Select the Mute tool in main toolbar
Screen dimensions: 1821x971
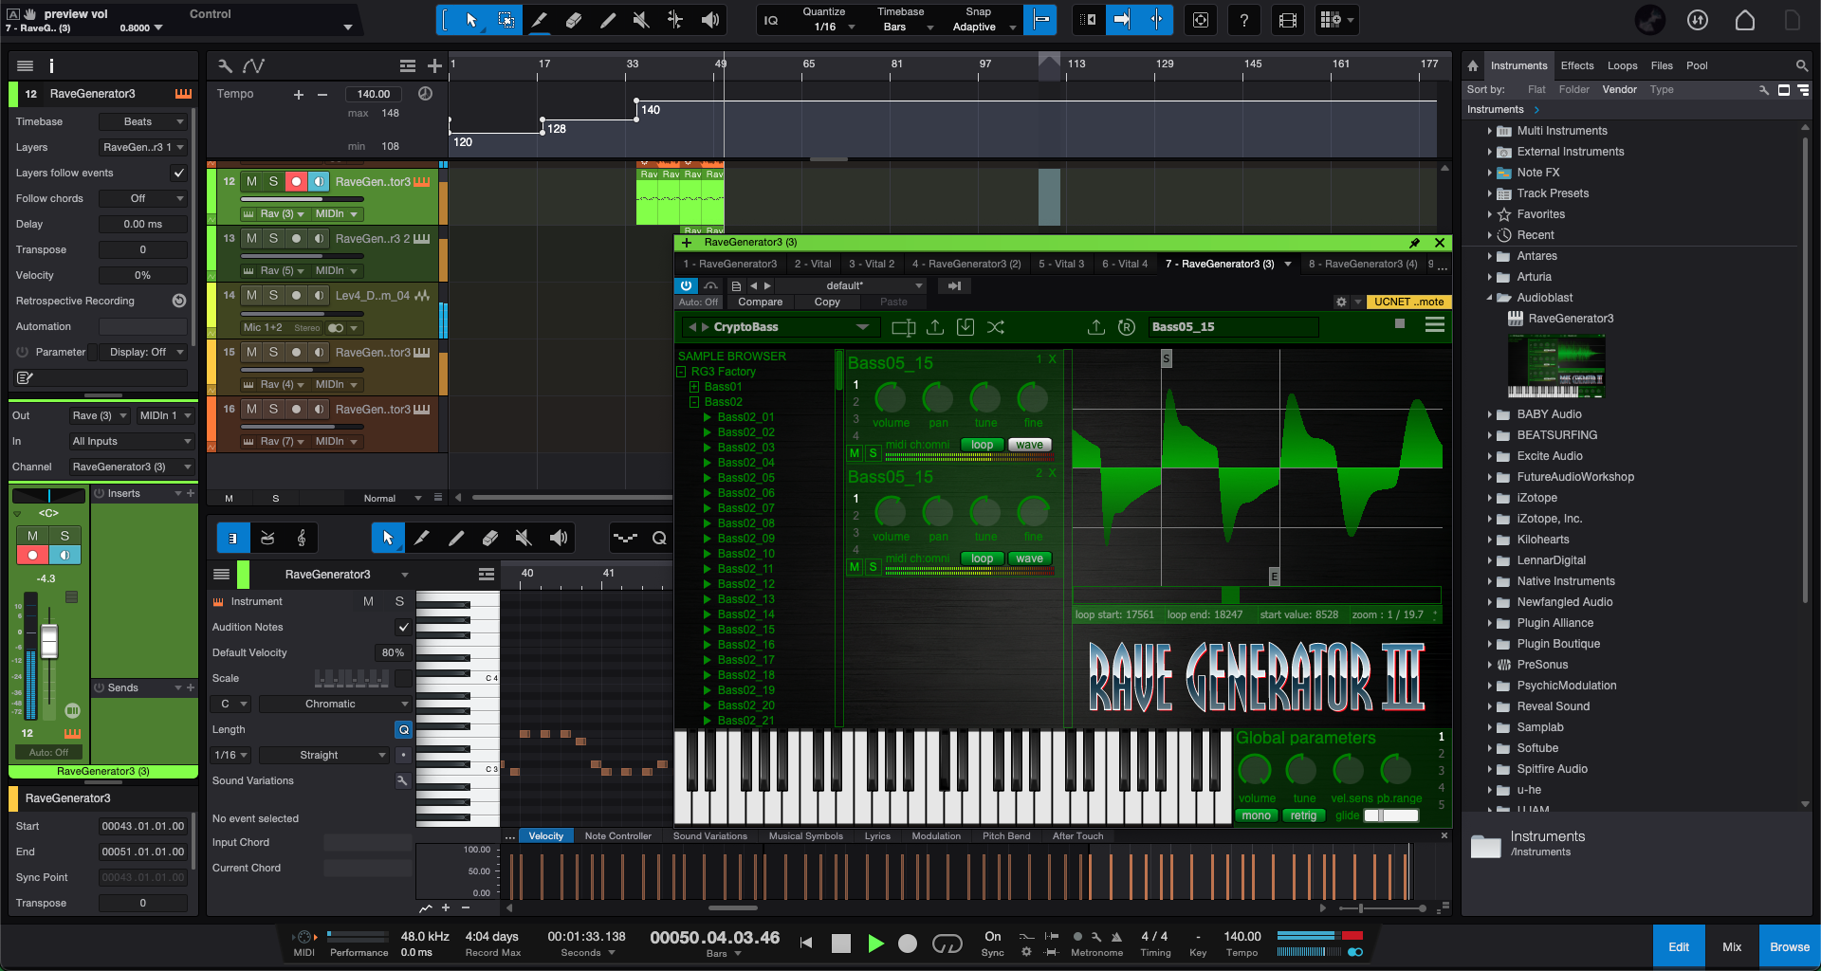(x=642, y=20)
